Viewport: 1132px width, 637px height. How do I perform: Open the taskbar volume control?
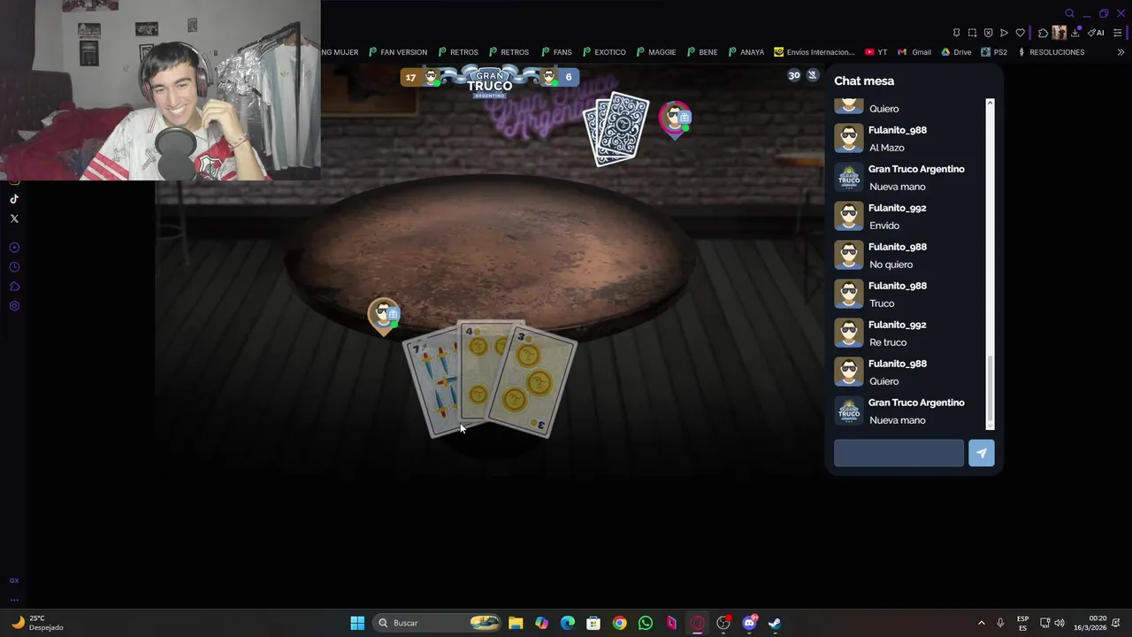pyautogui.click(x=1059, y=623)
